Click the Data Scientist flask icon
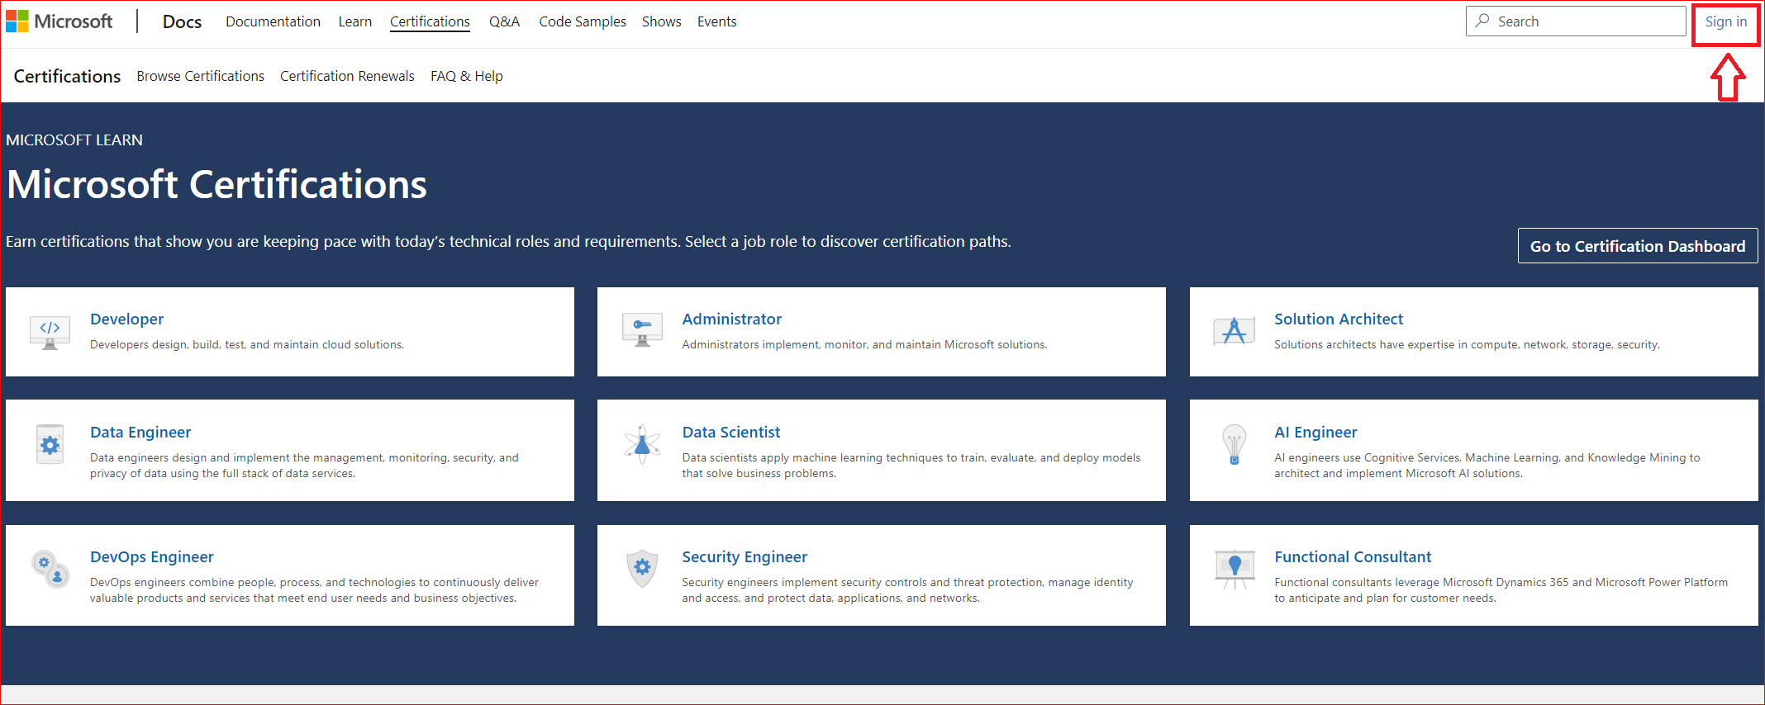 click(642, 444)
